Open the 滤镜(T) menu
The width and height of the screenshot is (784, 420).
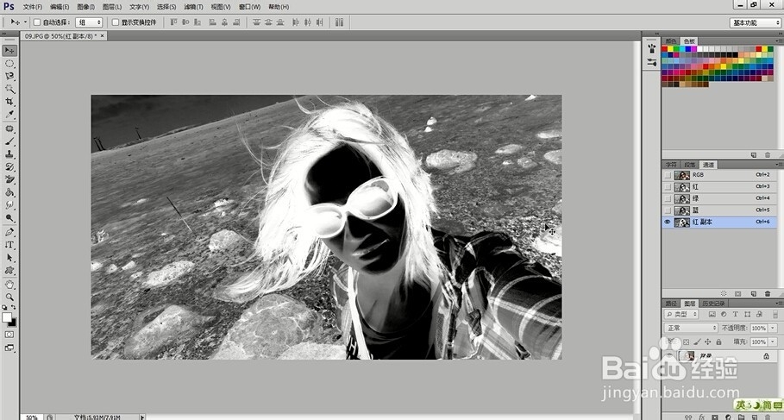coord(193,7)
